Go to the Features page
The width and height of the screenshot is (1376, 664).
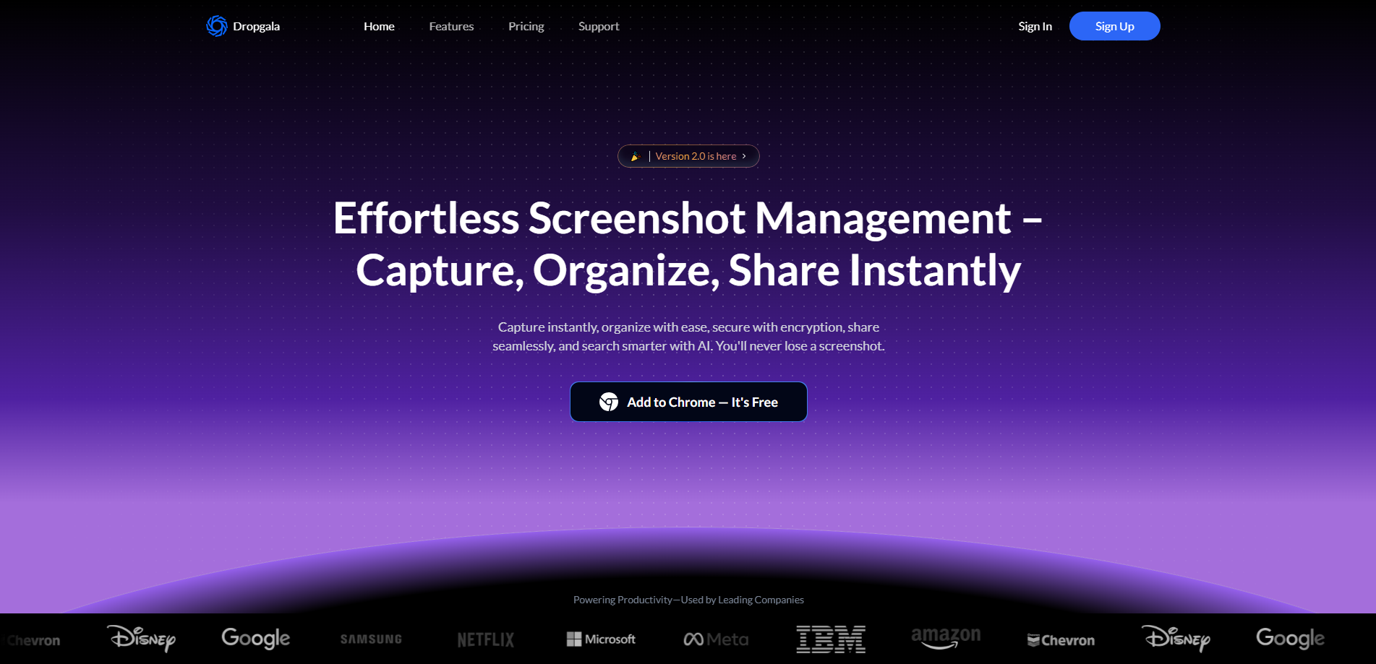tap(451, 26)
